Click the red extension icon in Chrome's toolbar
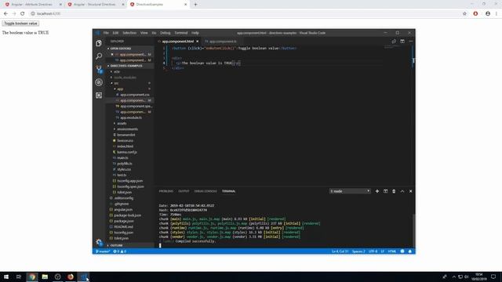The image size is (502, 282). (476, 13)
